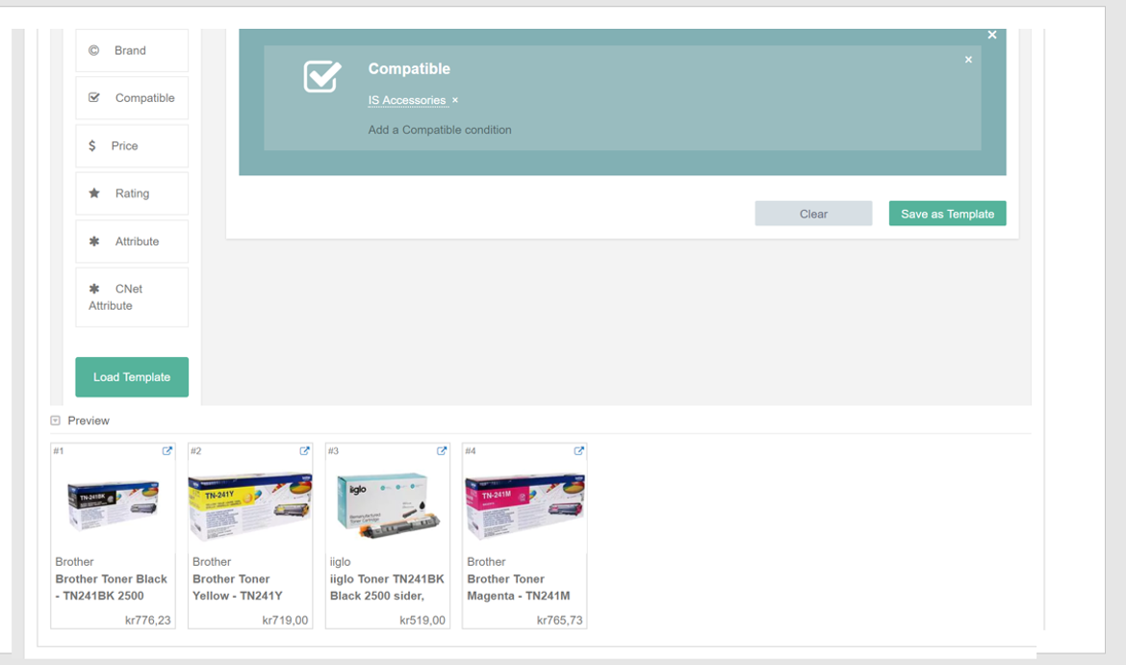Click the Load Template button
The width and height of the screenshot is (1126, 665).
[x=132, y=377]
